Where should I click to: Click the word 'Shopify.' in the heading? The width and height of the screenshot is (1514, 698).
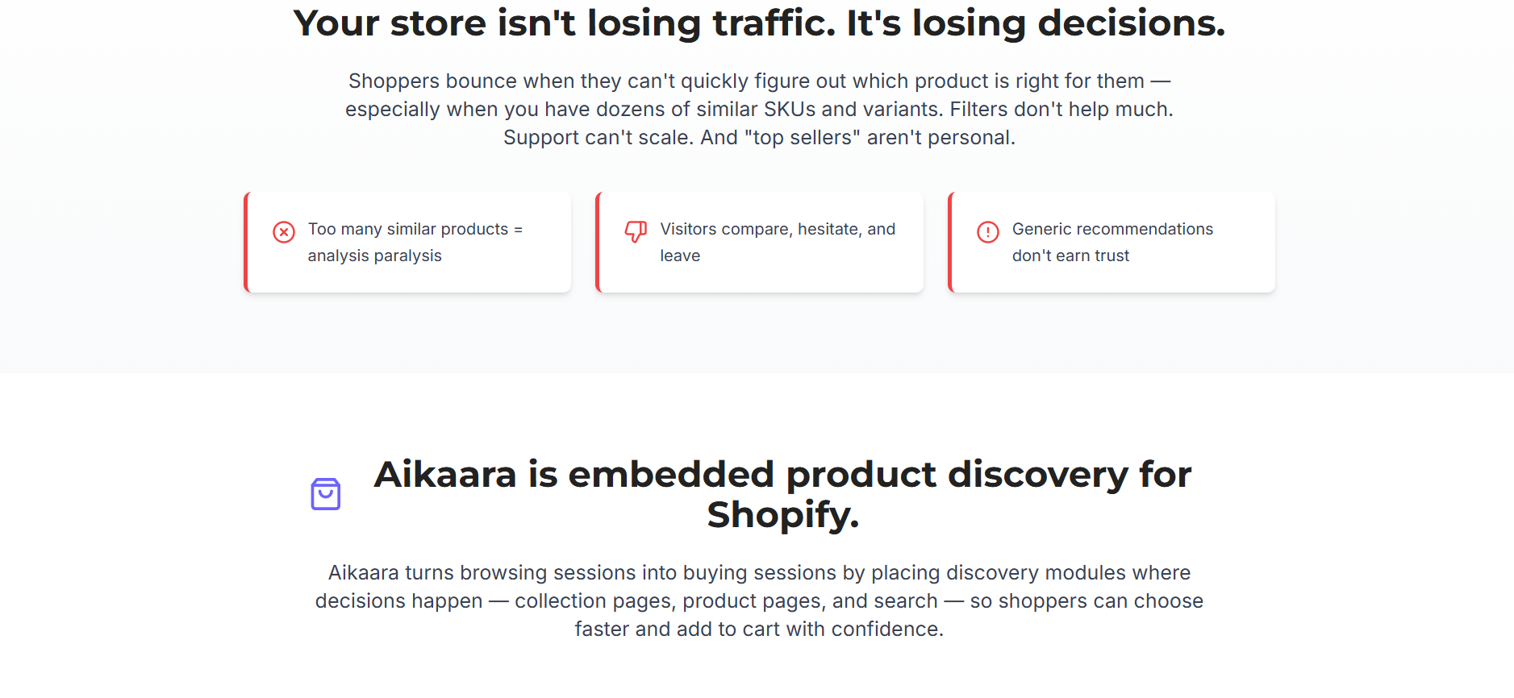coord(782,515)
